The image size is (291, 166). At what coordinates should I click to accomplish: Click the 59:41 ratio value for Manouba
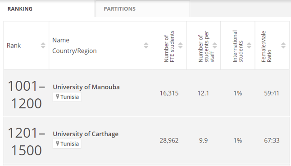(x=272, y=93)
